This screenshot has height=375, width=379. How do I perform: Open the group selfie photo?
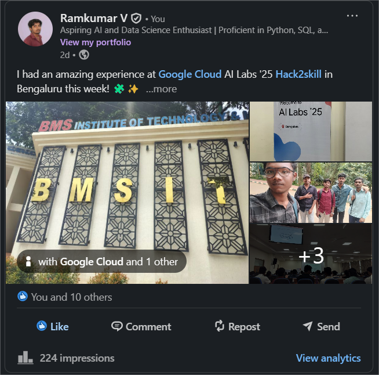pos(311,193)
